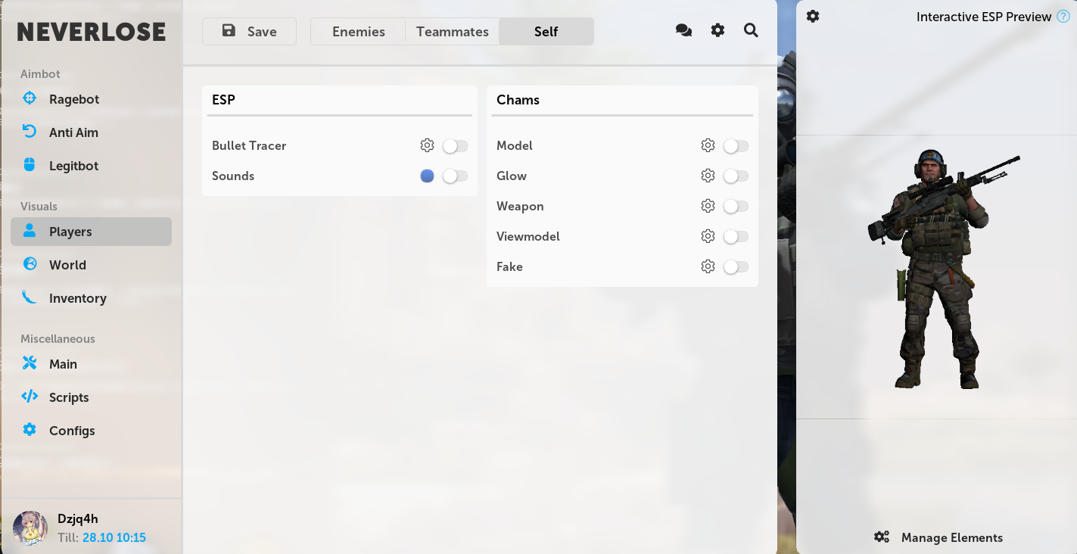Switch to the Teammates tab
1077x554 pixels.
[453, 31]
